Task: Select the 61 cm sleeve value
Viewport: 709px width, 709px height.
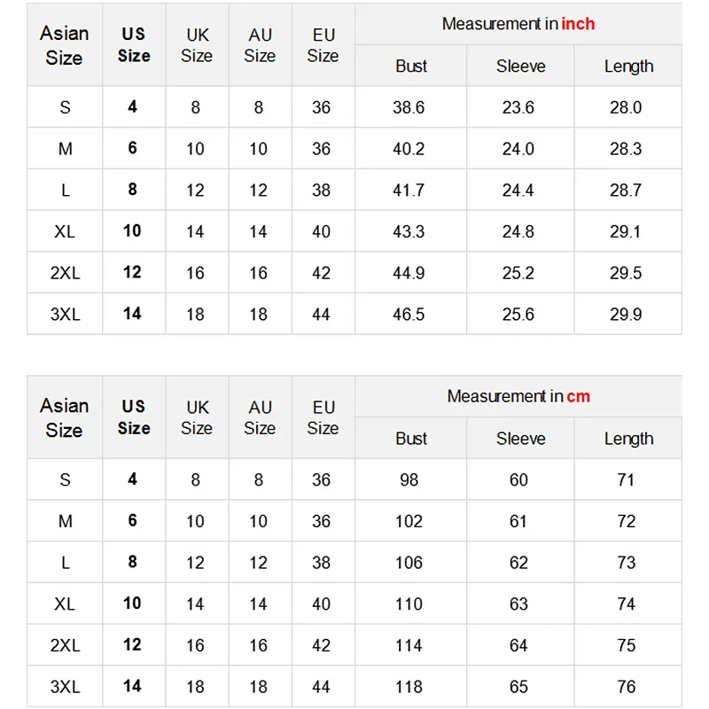Action: 518,521
